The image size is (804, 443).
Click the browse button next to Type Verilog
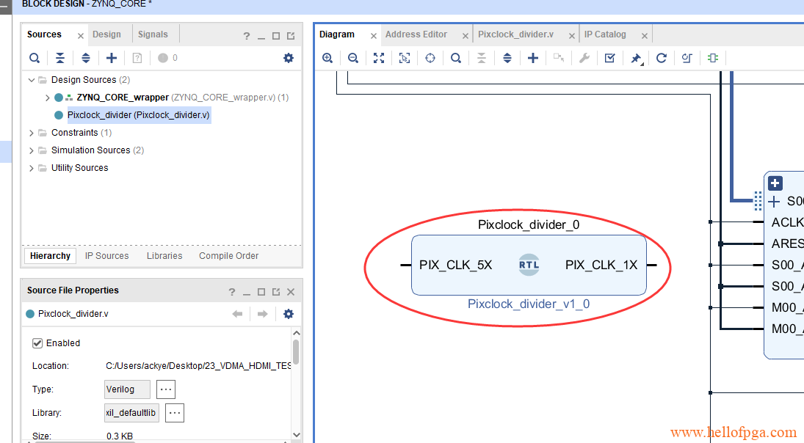(x=166, y=389)
